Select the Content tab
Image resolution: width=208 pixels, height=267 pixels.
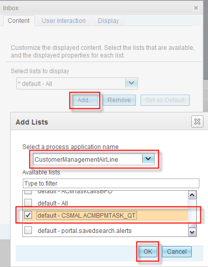[19, 21]
